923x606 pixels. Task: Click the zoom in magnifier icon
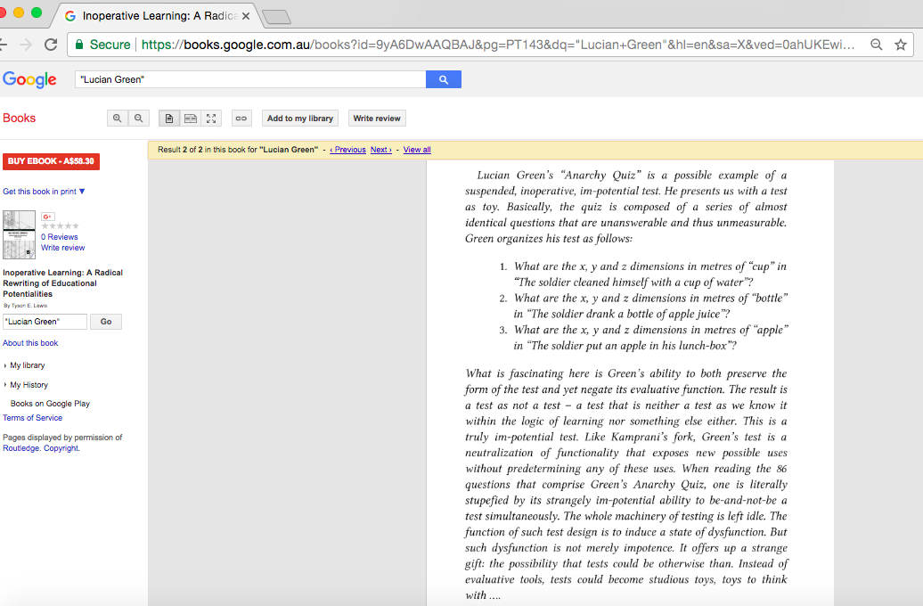(117, 119)
